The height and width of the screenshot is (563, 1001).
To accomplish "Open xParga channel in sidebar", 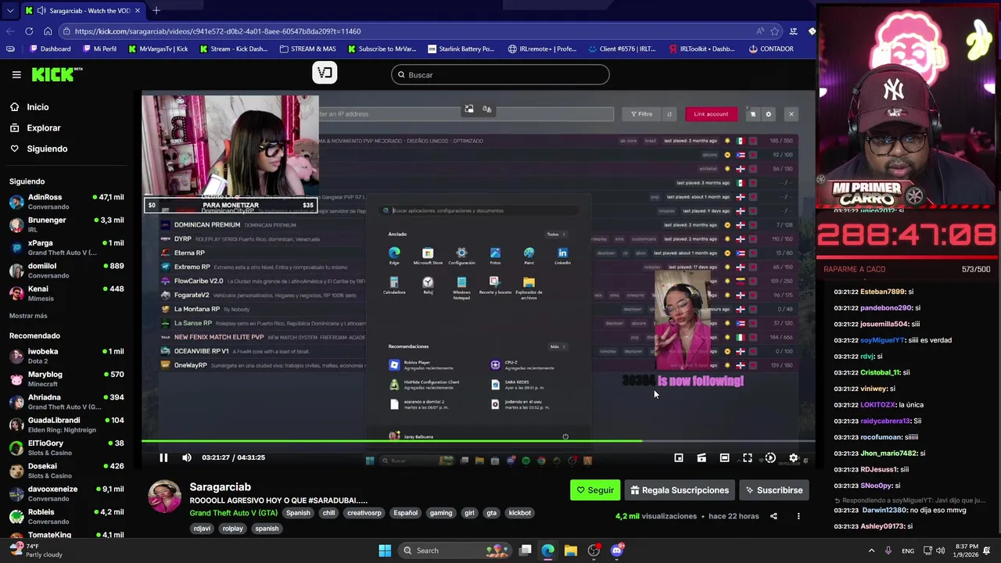I will (66, 248).
